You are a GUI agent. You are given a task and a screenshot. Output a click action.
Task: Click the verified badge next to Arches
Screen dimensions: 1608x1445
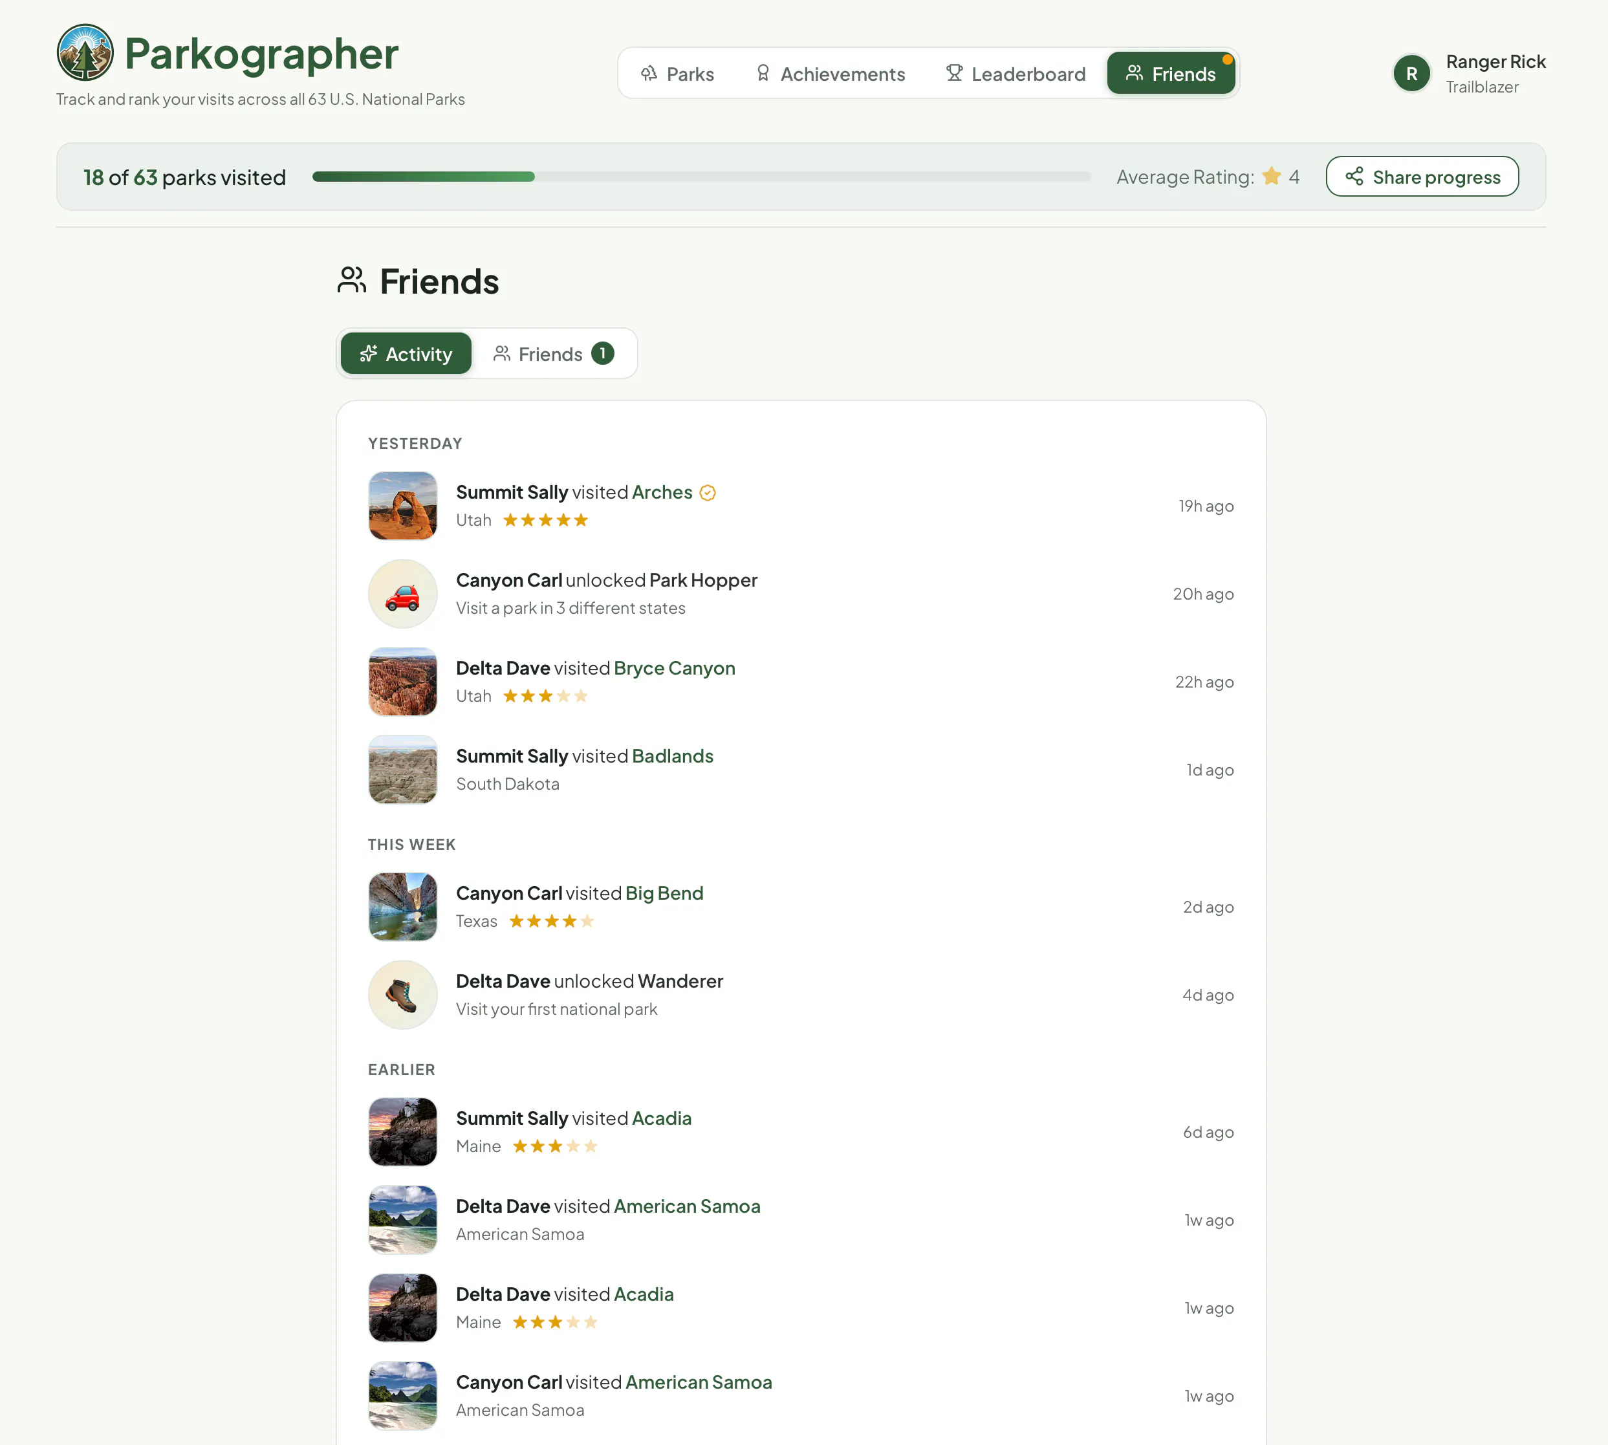pos(708,493)
